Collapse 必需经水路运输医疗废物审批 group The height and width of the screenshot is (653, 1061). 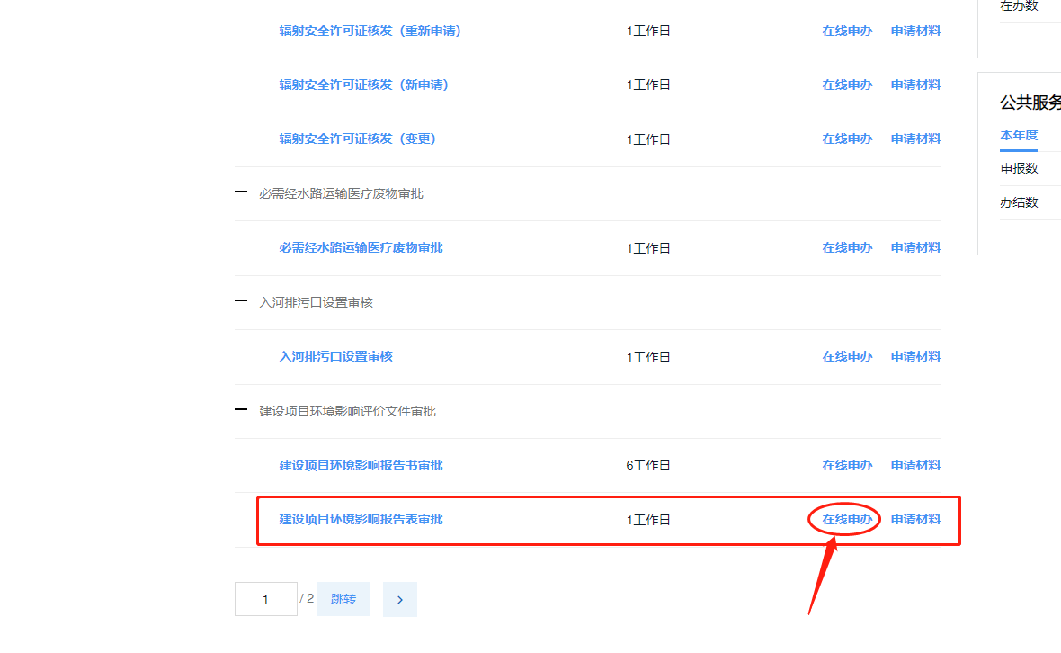tap(241, 192)
